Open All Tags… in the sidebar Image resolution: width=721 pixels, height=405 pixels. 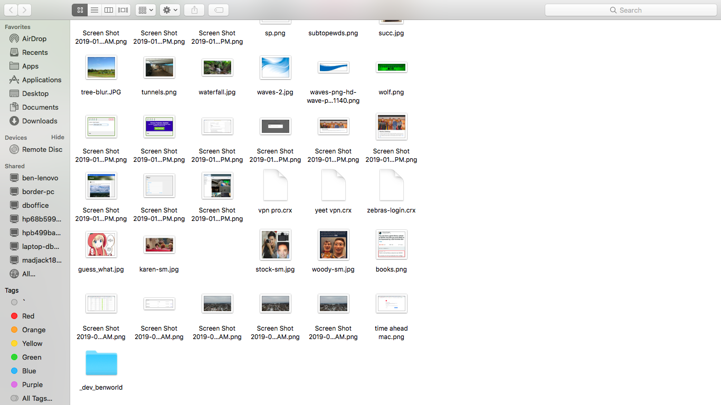(x=37, y=398)
